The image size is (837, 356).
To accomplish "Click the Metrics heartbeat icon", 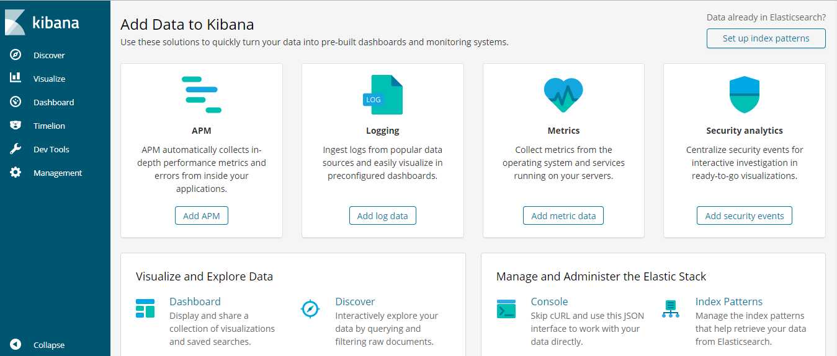I will (563, 95).
